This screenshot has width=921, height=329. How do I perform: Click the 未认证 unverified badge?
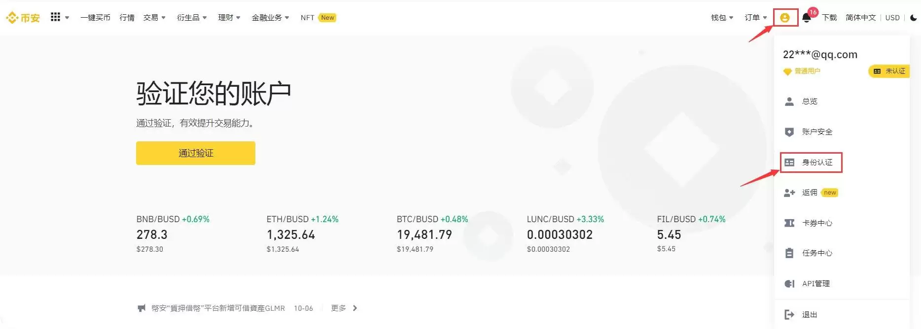(889, 71)
